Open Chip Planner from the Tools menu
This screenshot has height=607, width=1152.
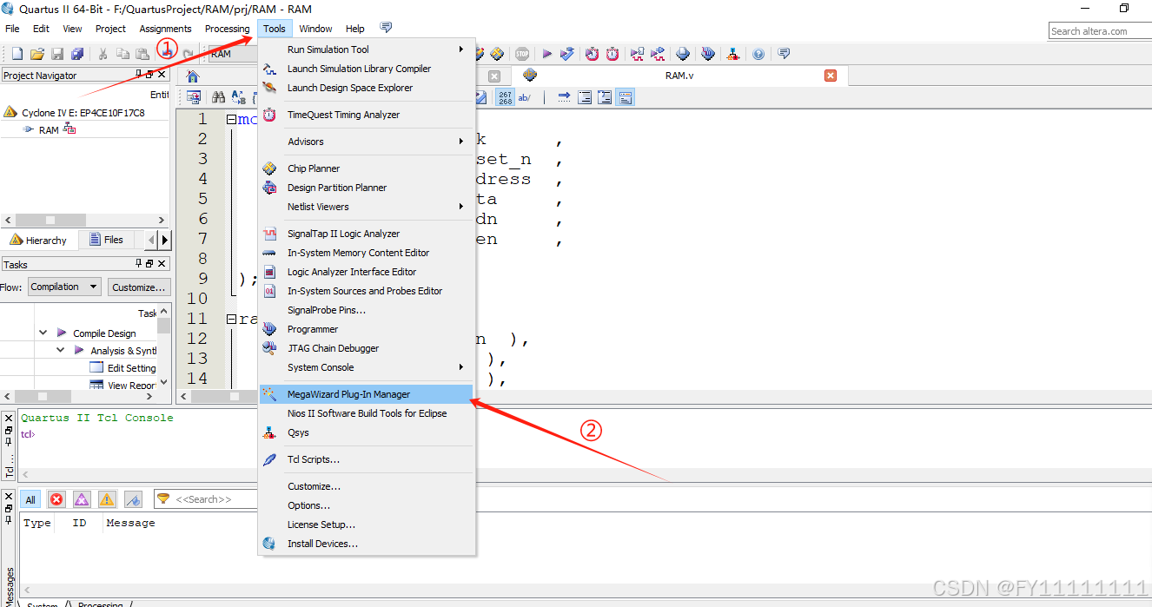click(367, 168)
